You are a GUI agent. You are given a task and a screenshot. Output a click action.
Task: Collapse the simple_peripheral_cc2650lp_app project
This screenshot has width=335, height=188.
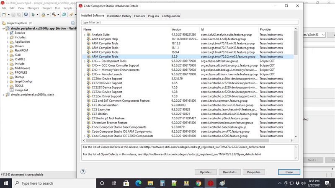coord(3,28)
